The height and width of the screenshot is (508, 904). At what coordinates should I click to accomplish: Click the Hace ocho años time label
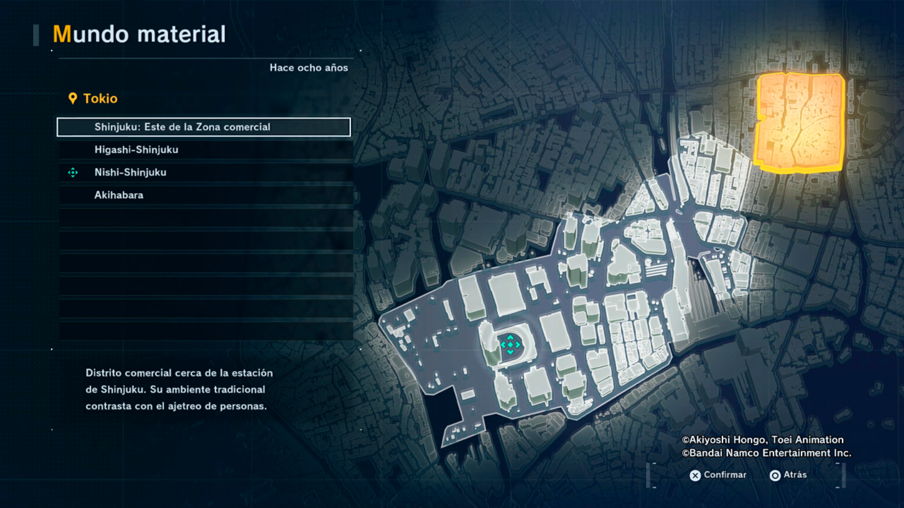coord(308,68)
